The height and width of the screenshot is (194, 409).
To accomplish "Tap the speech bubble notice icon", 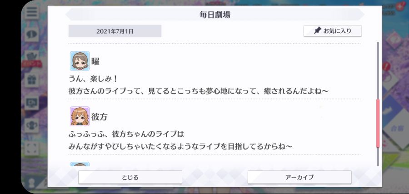I will click(32, 35).
